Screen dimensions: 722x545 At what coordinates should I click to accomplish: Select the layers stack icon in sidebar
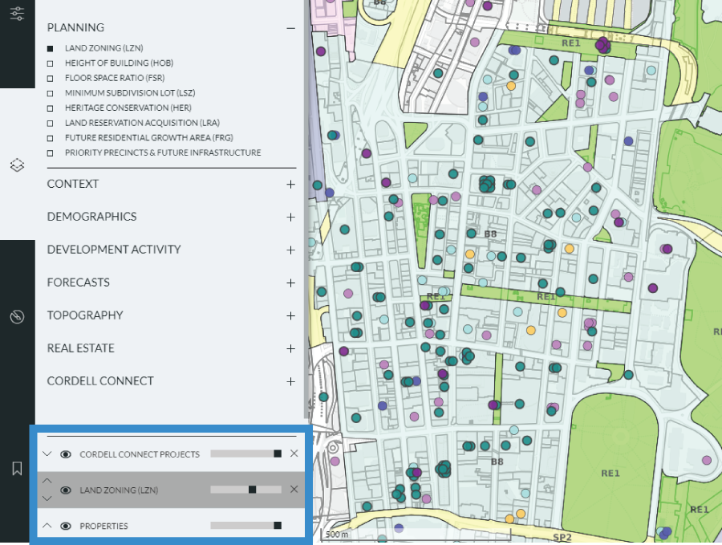click(17, 165)
